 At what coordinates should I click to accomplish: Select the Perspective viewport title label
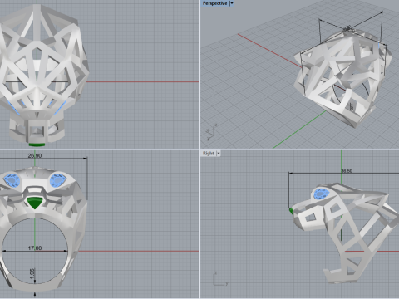click(x=215, y=3)
